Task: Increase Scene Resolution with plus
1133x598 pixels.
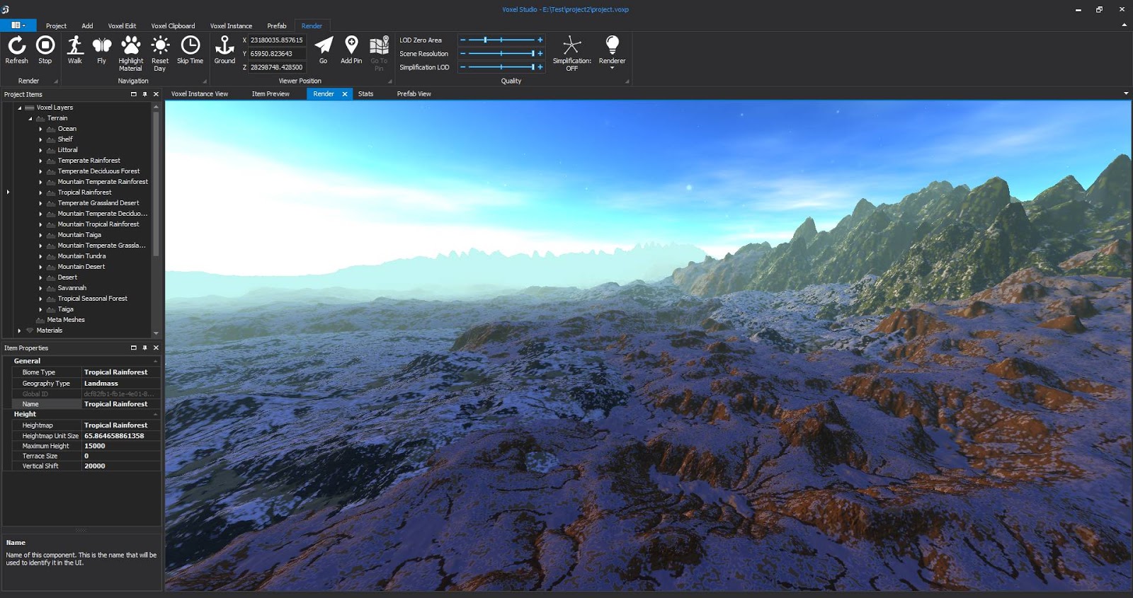Action: coord(540,54)
